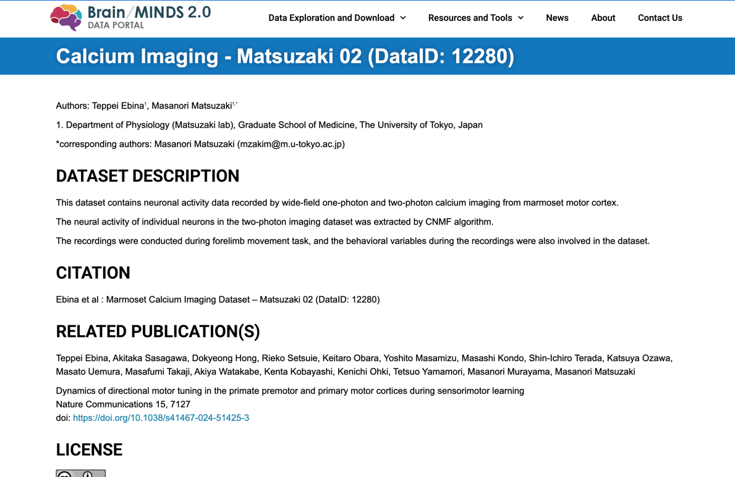Open the About page
This screenshot has height=477, width=735.
603,18
